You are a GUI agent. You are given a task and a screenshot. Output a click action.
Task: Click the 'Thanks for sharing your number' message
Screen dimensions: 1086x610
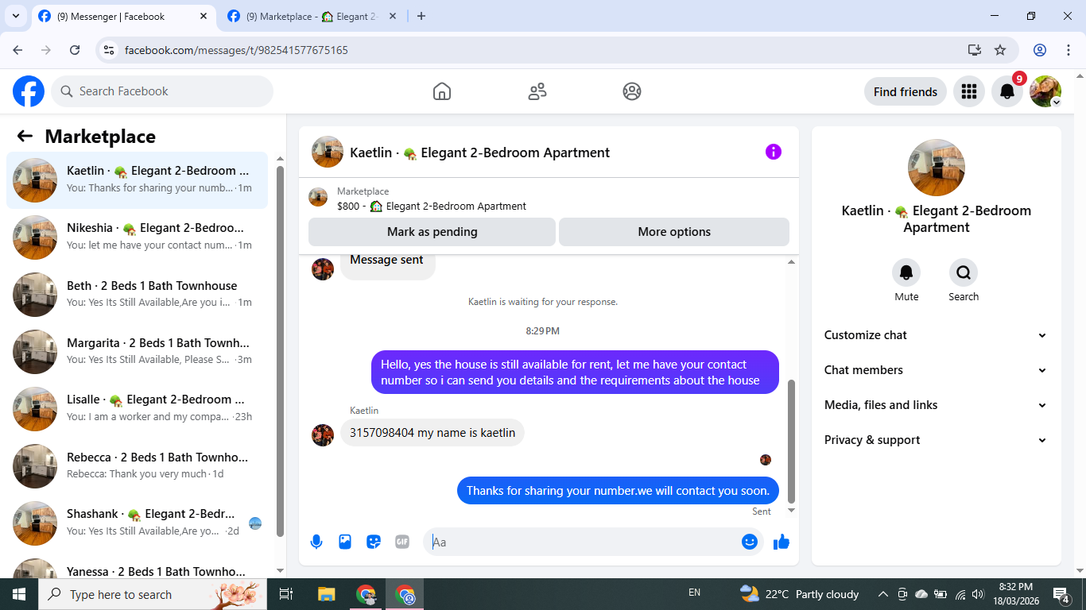618,490
